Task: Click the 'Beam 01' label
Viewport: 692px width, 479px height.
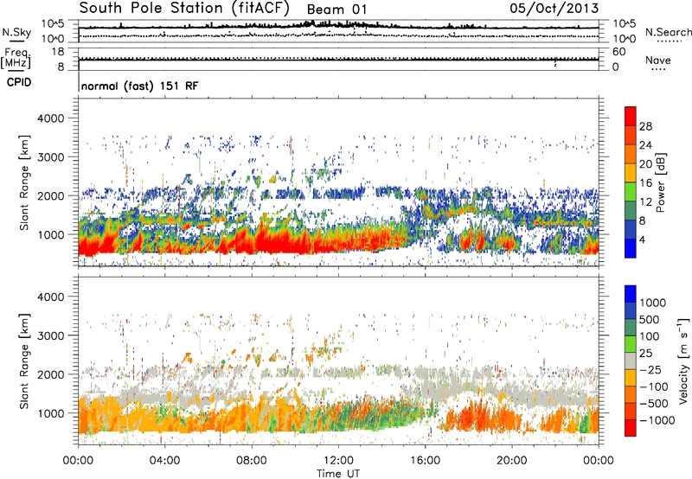Action: [336, 10]
